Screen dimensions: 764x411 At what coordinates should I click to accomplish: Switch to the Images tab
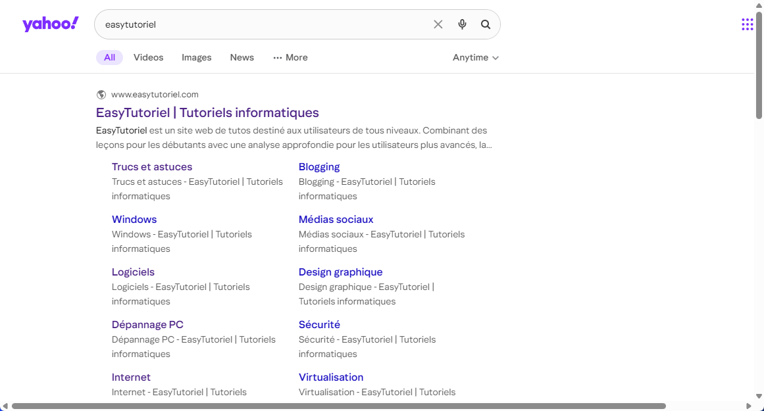pos(196,58)
